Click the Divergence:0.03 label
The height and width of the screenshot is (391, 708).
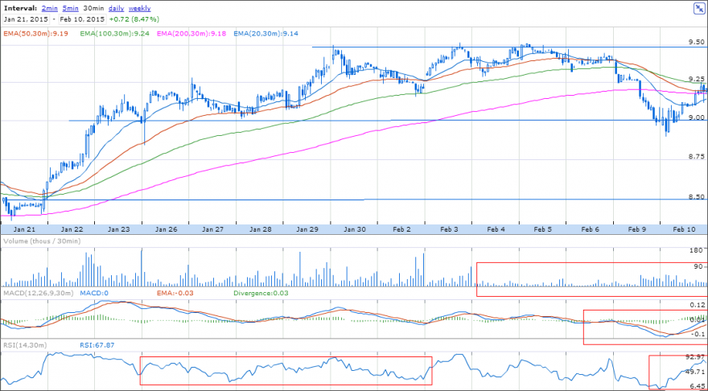(x=261, y=294)
